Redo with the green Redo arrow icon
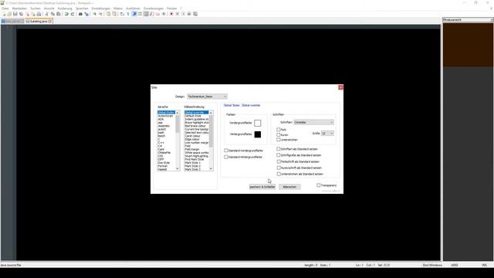This screenshot has width=494, height=278. [x=73, y=14]
